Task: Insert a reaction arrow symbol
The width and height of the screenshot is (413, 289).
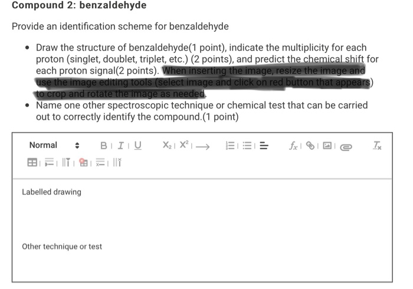Action: (202, 146)
